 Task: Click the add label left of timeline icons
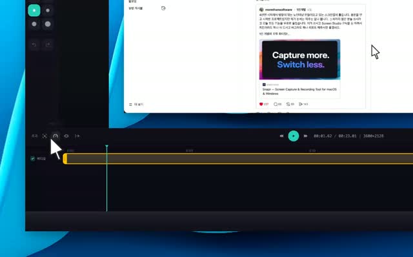tap(34, 136)
